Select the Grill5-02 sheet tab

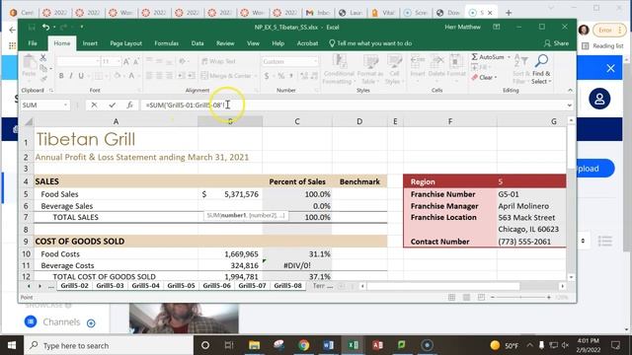click(75, 286)
